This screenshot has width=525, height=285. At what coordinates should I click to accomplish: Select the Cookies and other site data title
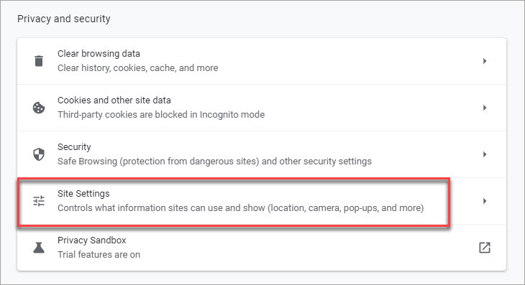click(x=114, y=101)
